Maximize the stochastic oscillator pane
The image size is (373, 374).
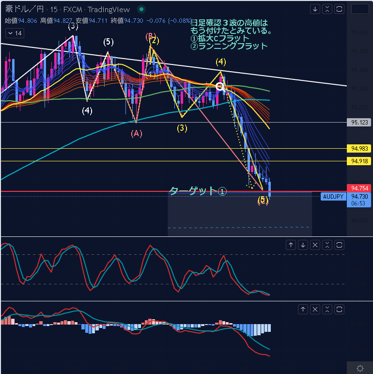click(x=340, y=245)
